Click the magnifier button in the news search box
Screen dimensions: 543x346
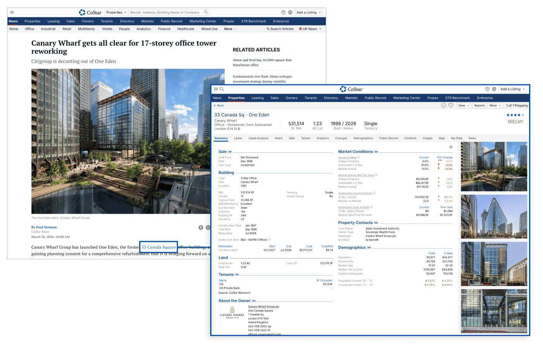[x=206, y=12]
